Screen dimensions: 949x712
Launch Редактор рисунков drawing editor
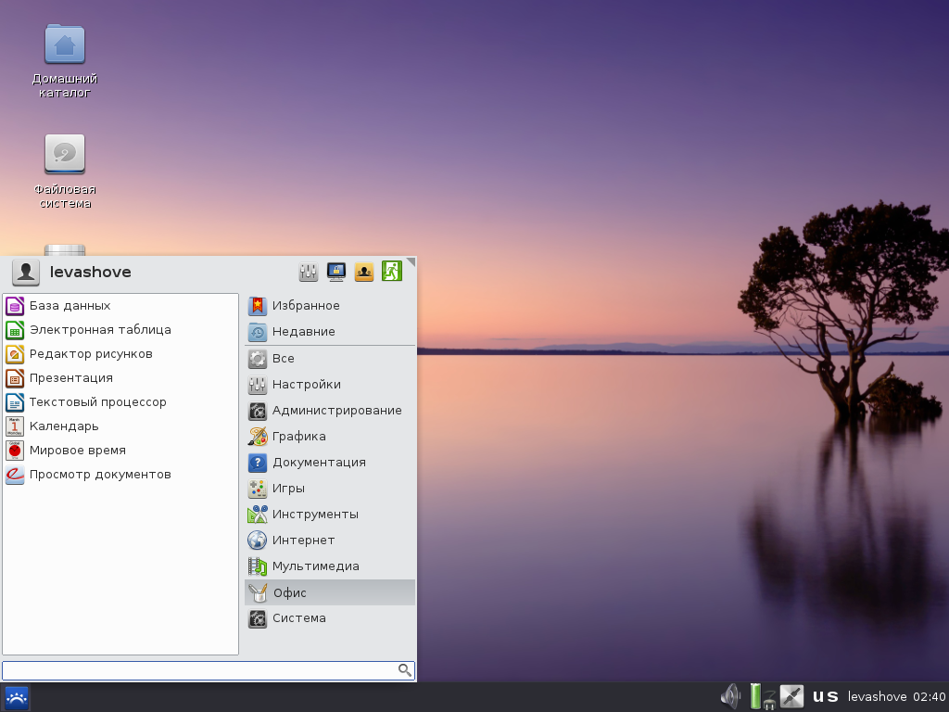[x=120, y=354]
